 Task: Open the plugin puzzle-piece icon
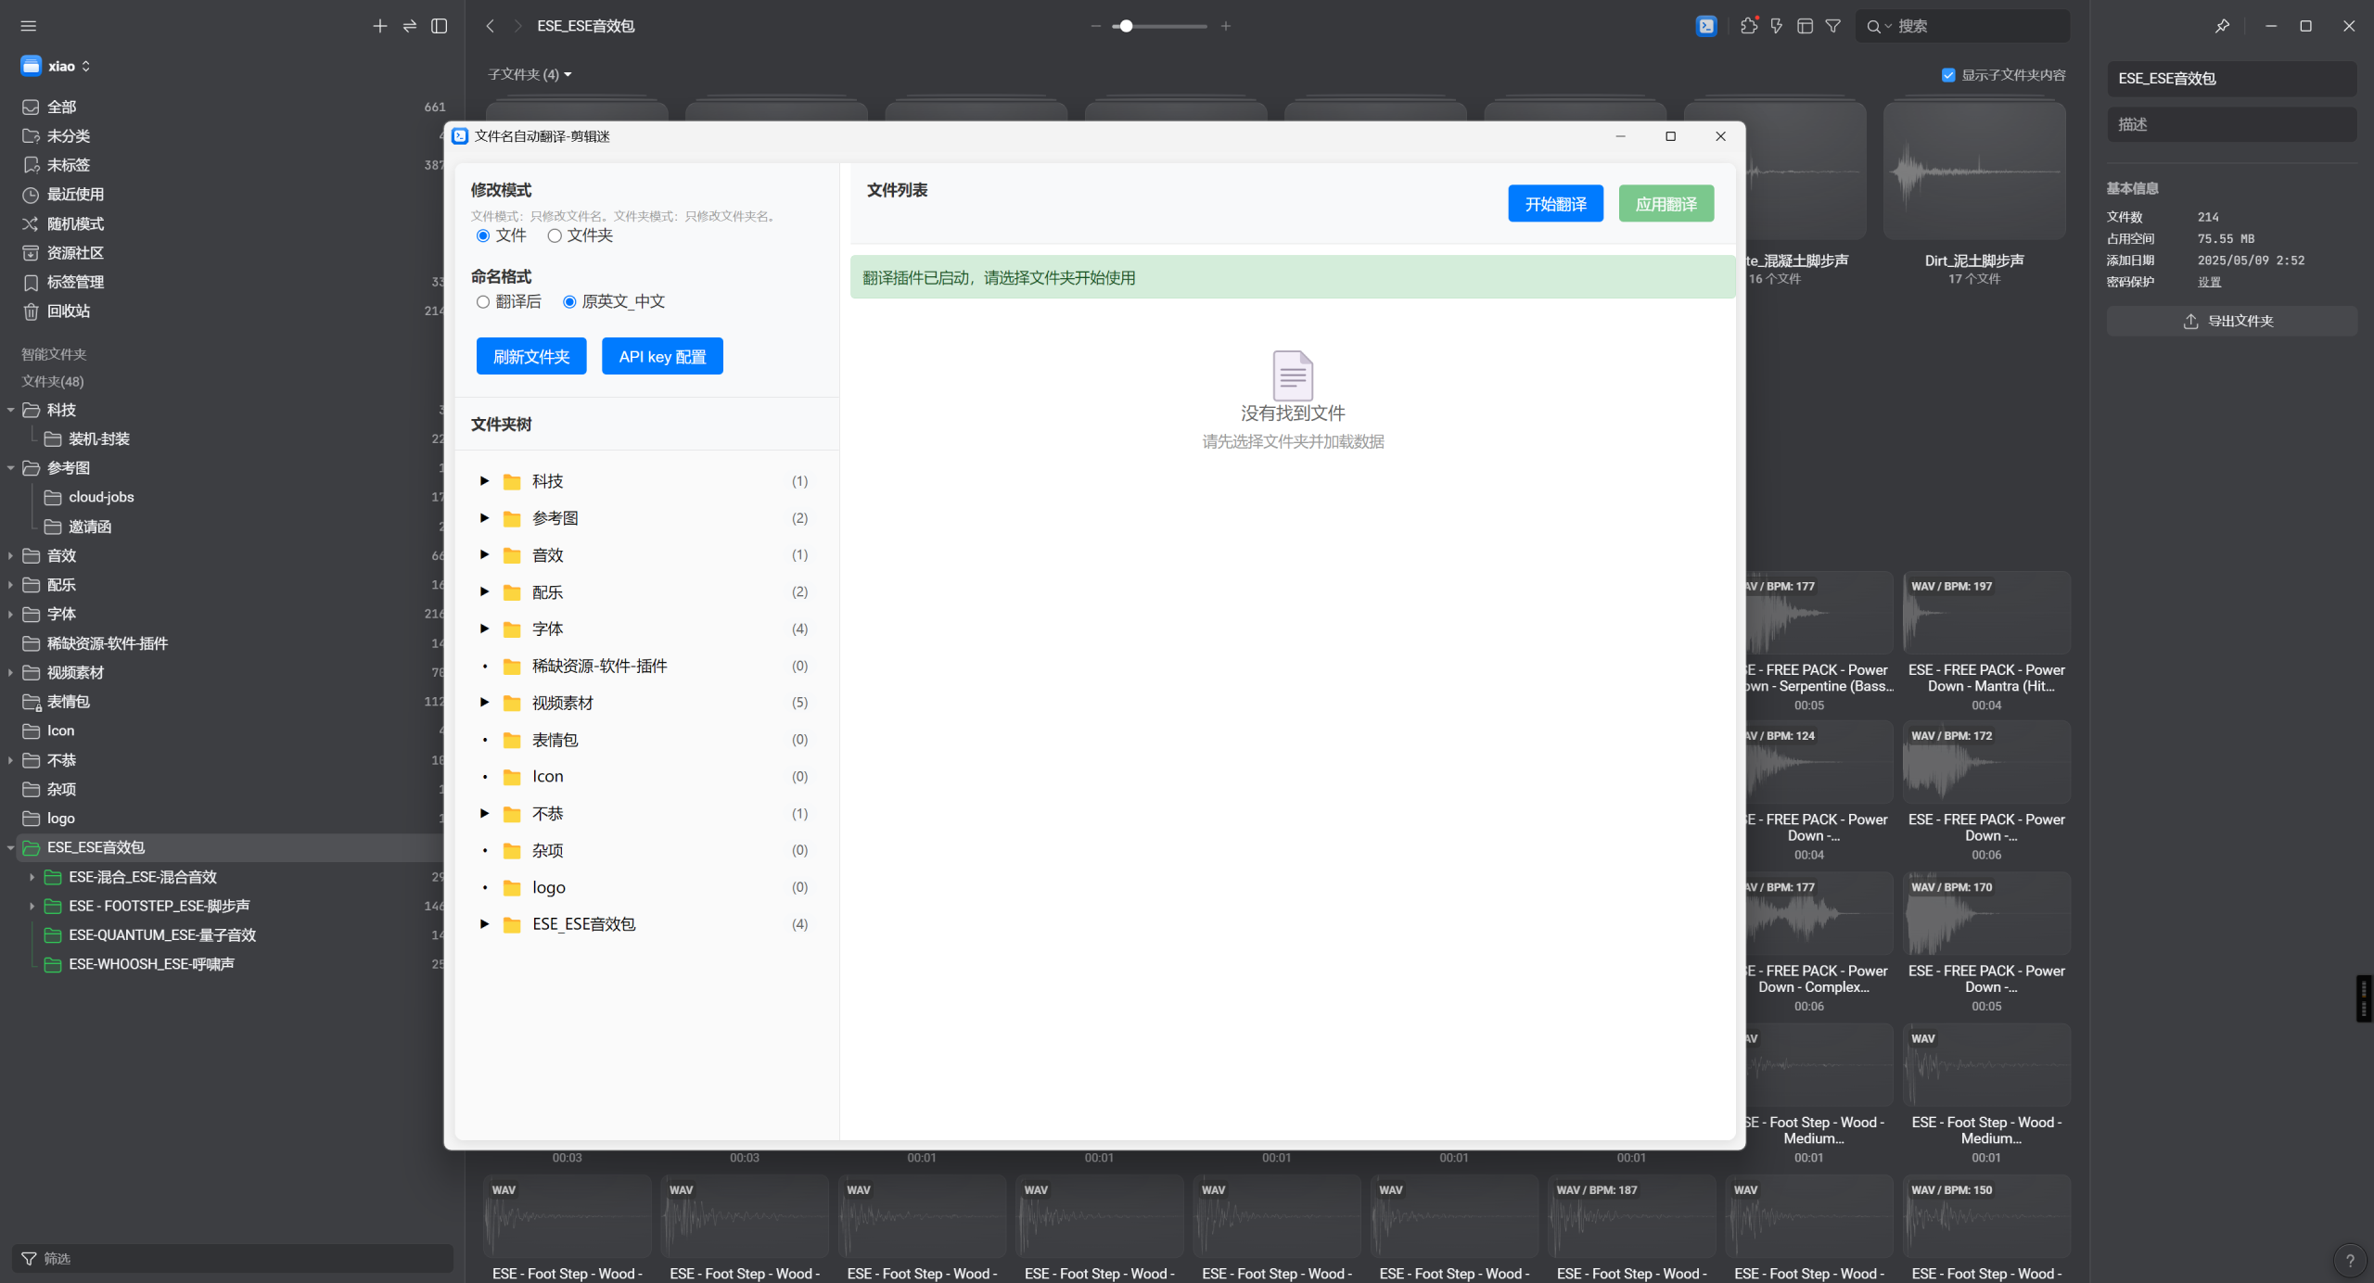pos(1749,26)
